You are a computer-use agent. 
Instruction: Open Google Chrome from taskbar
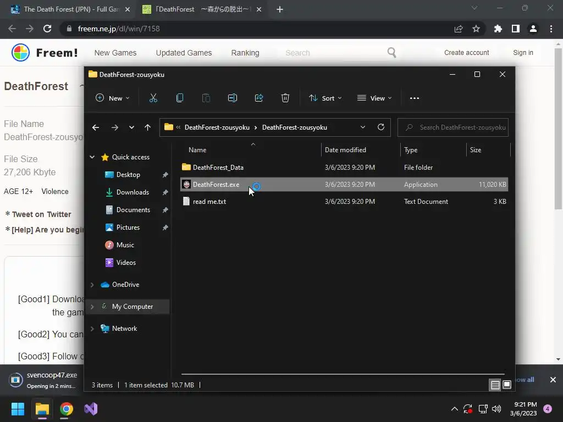(67, 409)
